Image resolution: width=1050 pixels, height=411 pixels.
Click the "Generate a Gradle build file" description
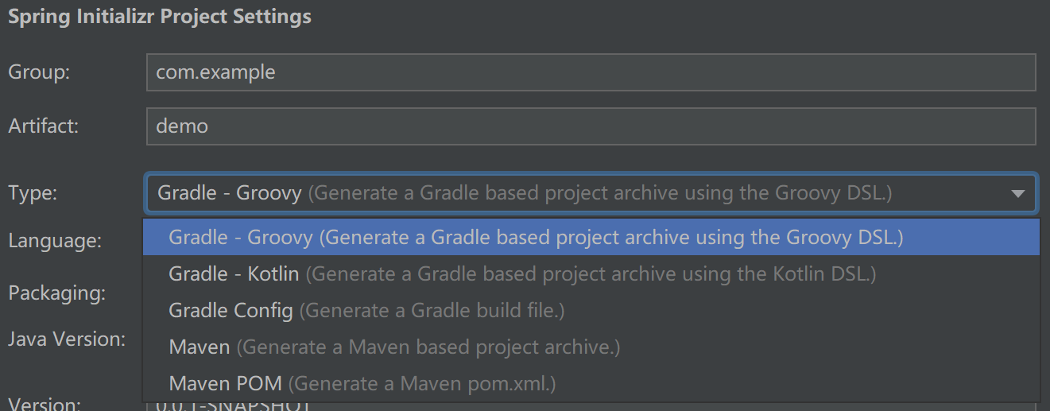tap(432, 311)
